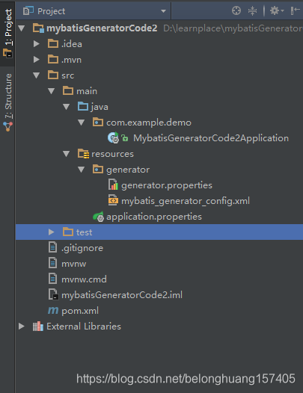Click the D:\learnplace project path text

[233, 28]
